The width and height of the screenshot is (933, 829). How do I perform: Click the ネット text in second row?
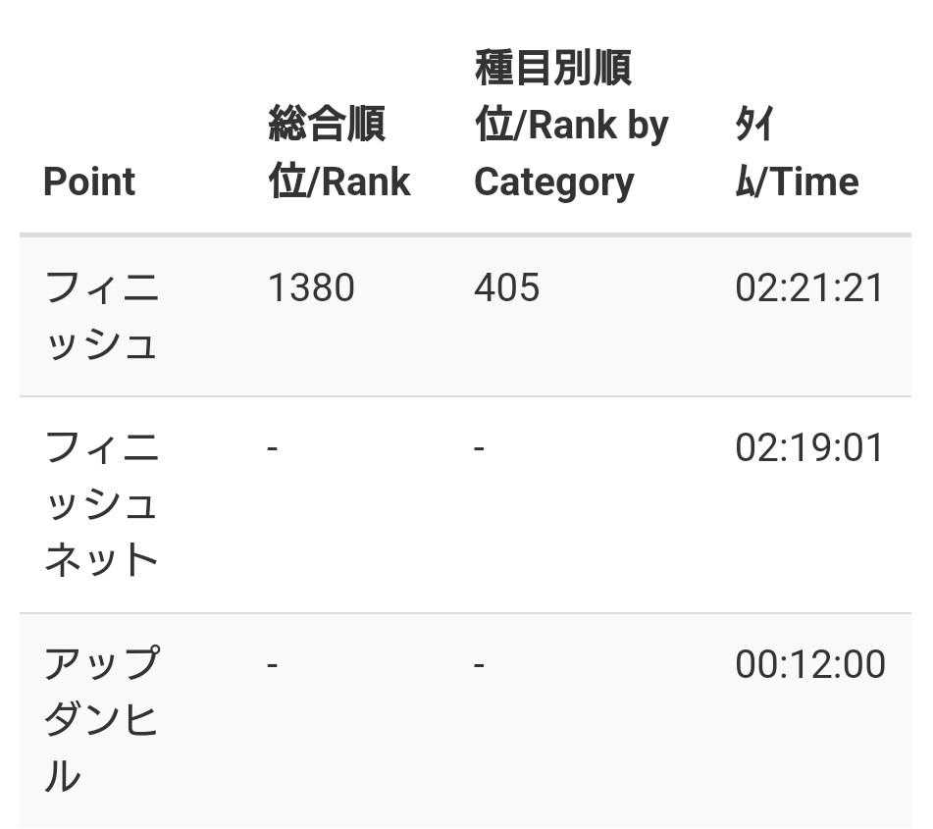click(102, 560)
